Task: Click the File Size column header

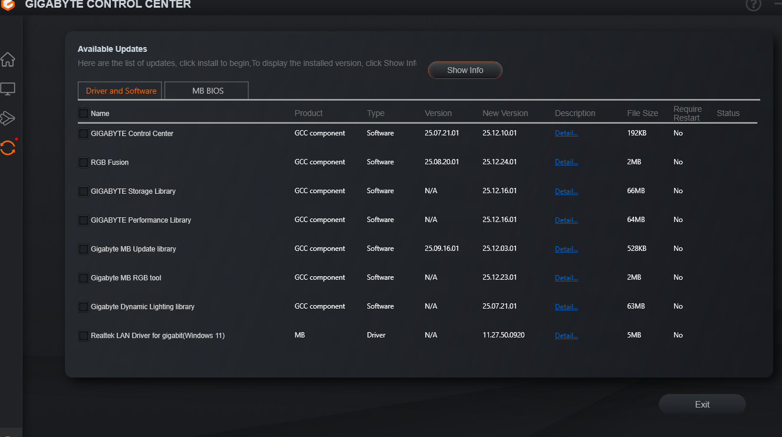Action: (x=643, y=113)
